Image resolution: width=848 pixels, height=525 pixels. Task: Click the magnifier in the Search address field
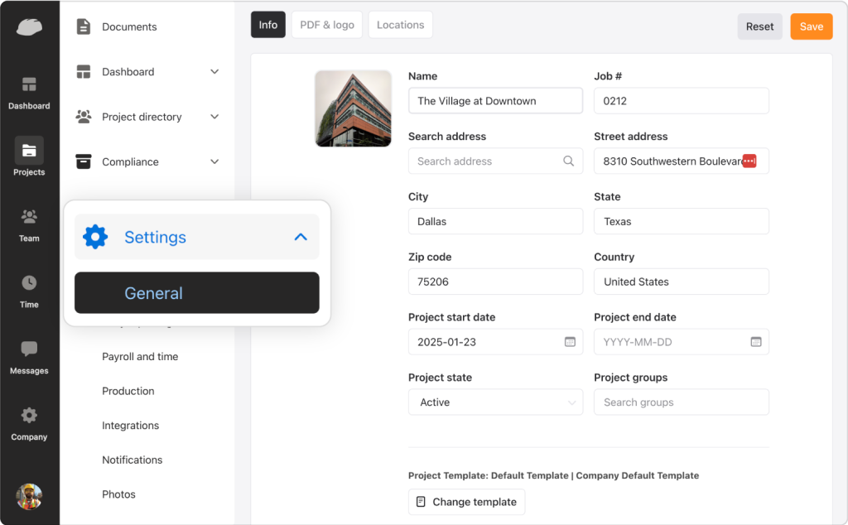pyautogui.click(x=568, y=161)
